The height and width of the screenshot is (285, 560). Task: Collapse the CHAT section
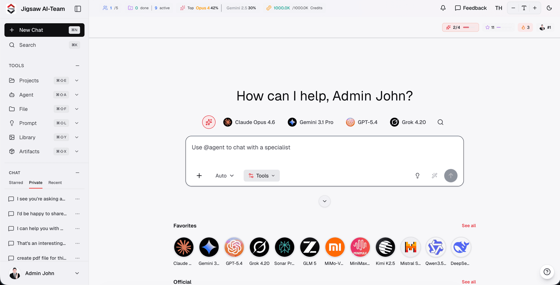[77, 173]
